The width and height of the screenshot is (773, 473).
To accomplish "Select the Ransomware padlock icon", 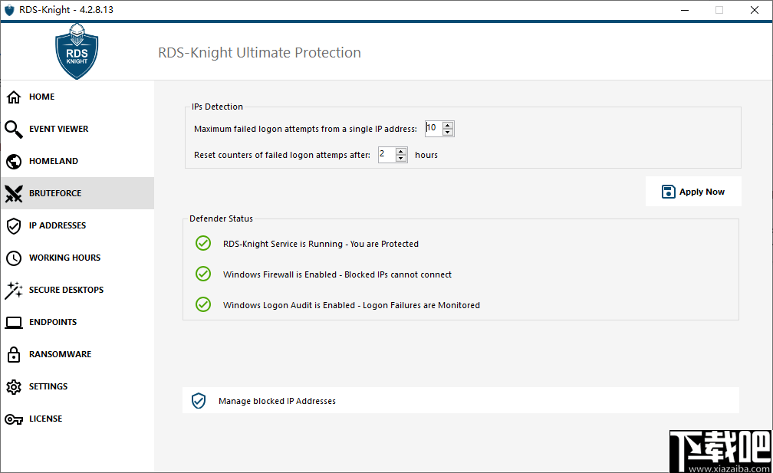I will click(x=13, y=355).
